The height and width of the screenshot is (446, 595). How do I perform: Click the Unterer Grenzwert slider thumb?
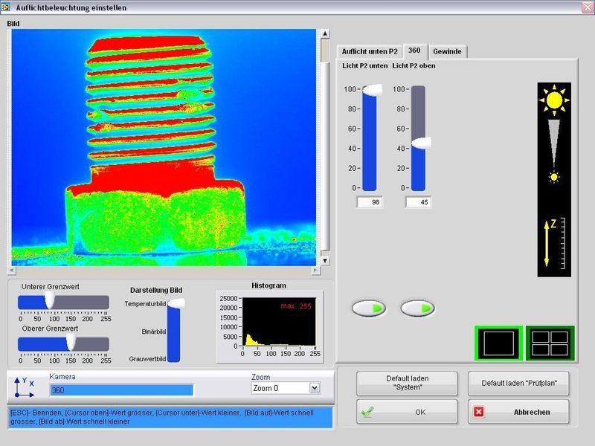pos(50,300)
